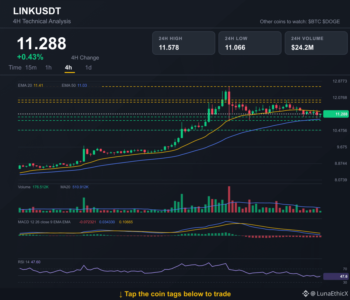Click the Volume value 176.512K
Viewport: 350px width, 300px height.
40,187
